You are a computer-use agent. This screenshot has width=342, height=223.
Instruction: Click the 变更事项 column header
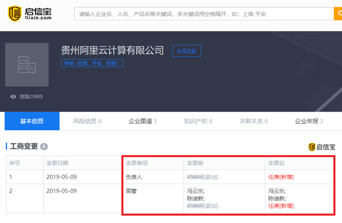tap(137, 163)
